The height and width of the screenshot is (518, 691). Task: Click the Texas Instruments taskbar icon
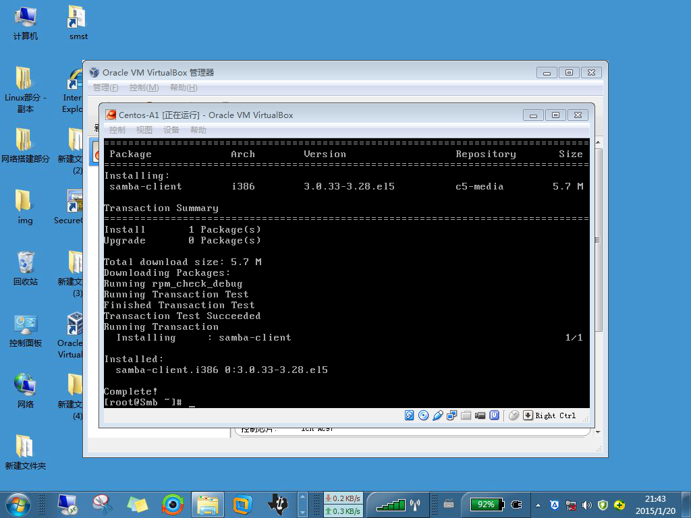[x=277, y=505]
